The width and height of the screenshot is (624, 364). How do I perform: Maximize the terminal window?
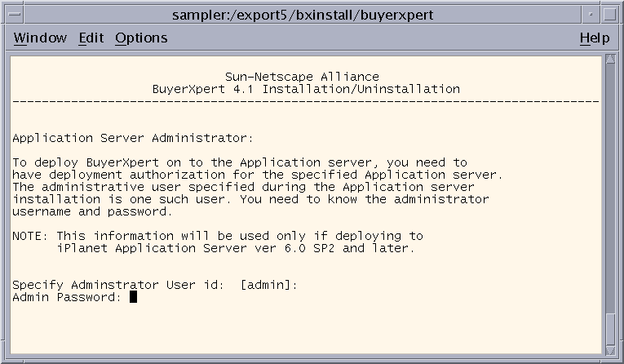(x=609, y=15)
